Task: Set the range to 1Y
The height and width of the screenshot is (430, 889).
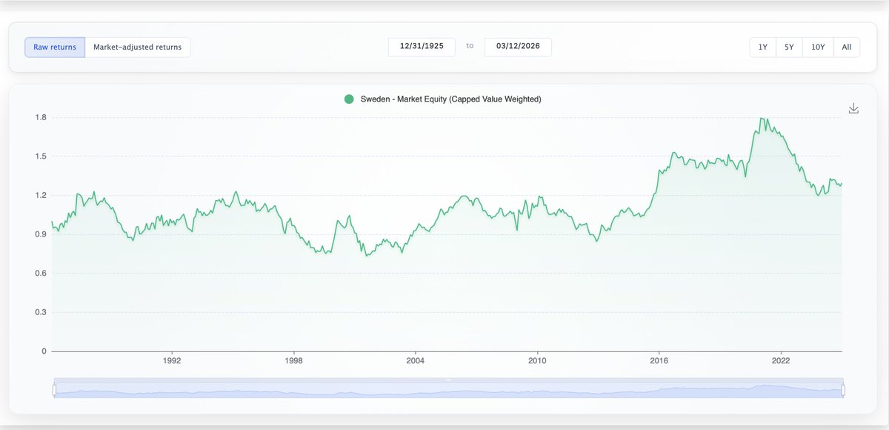Action: [x=763, y=47]
